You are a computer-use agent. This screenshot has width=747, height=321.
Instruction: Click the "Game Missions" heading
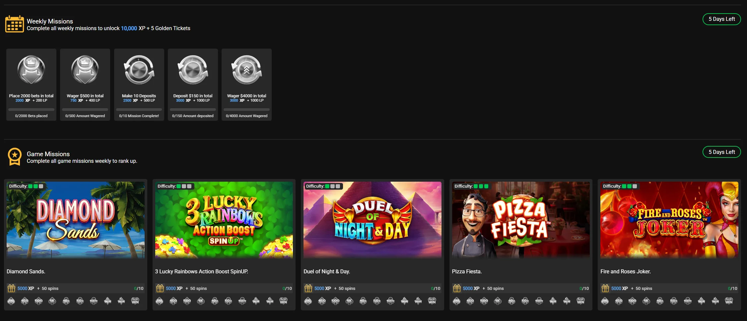pos(48,154)
